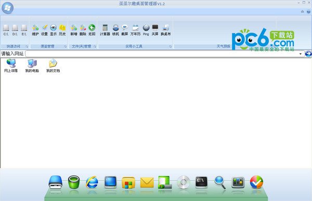Click the green start-menu dock icon
312x201 pixels.
pos(165,182)
